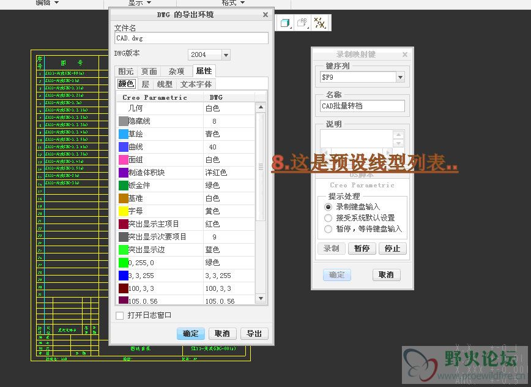The width and height of the screenshot is (531, 387).
Task: Click the blue 曲线 color swatch
Action: pos(124,147)
